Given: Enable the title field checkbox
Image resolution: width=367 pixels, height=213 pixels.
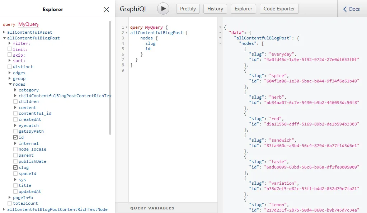Looking at the screenshot, I should 15,185.
